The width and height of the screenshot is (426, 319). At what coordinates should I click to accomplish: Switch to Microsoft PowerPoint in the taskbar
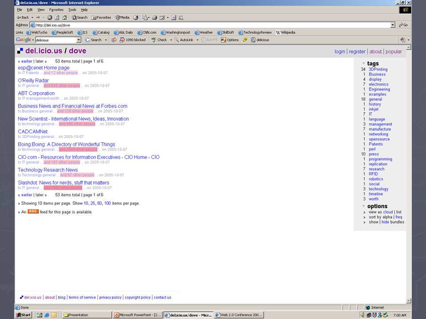138,315
